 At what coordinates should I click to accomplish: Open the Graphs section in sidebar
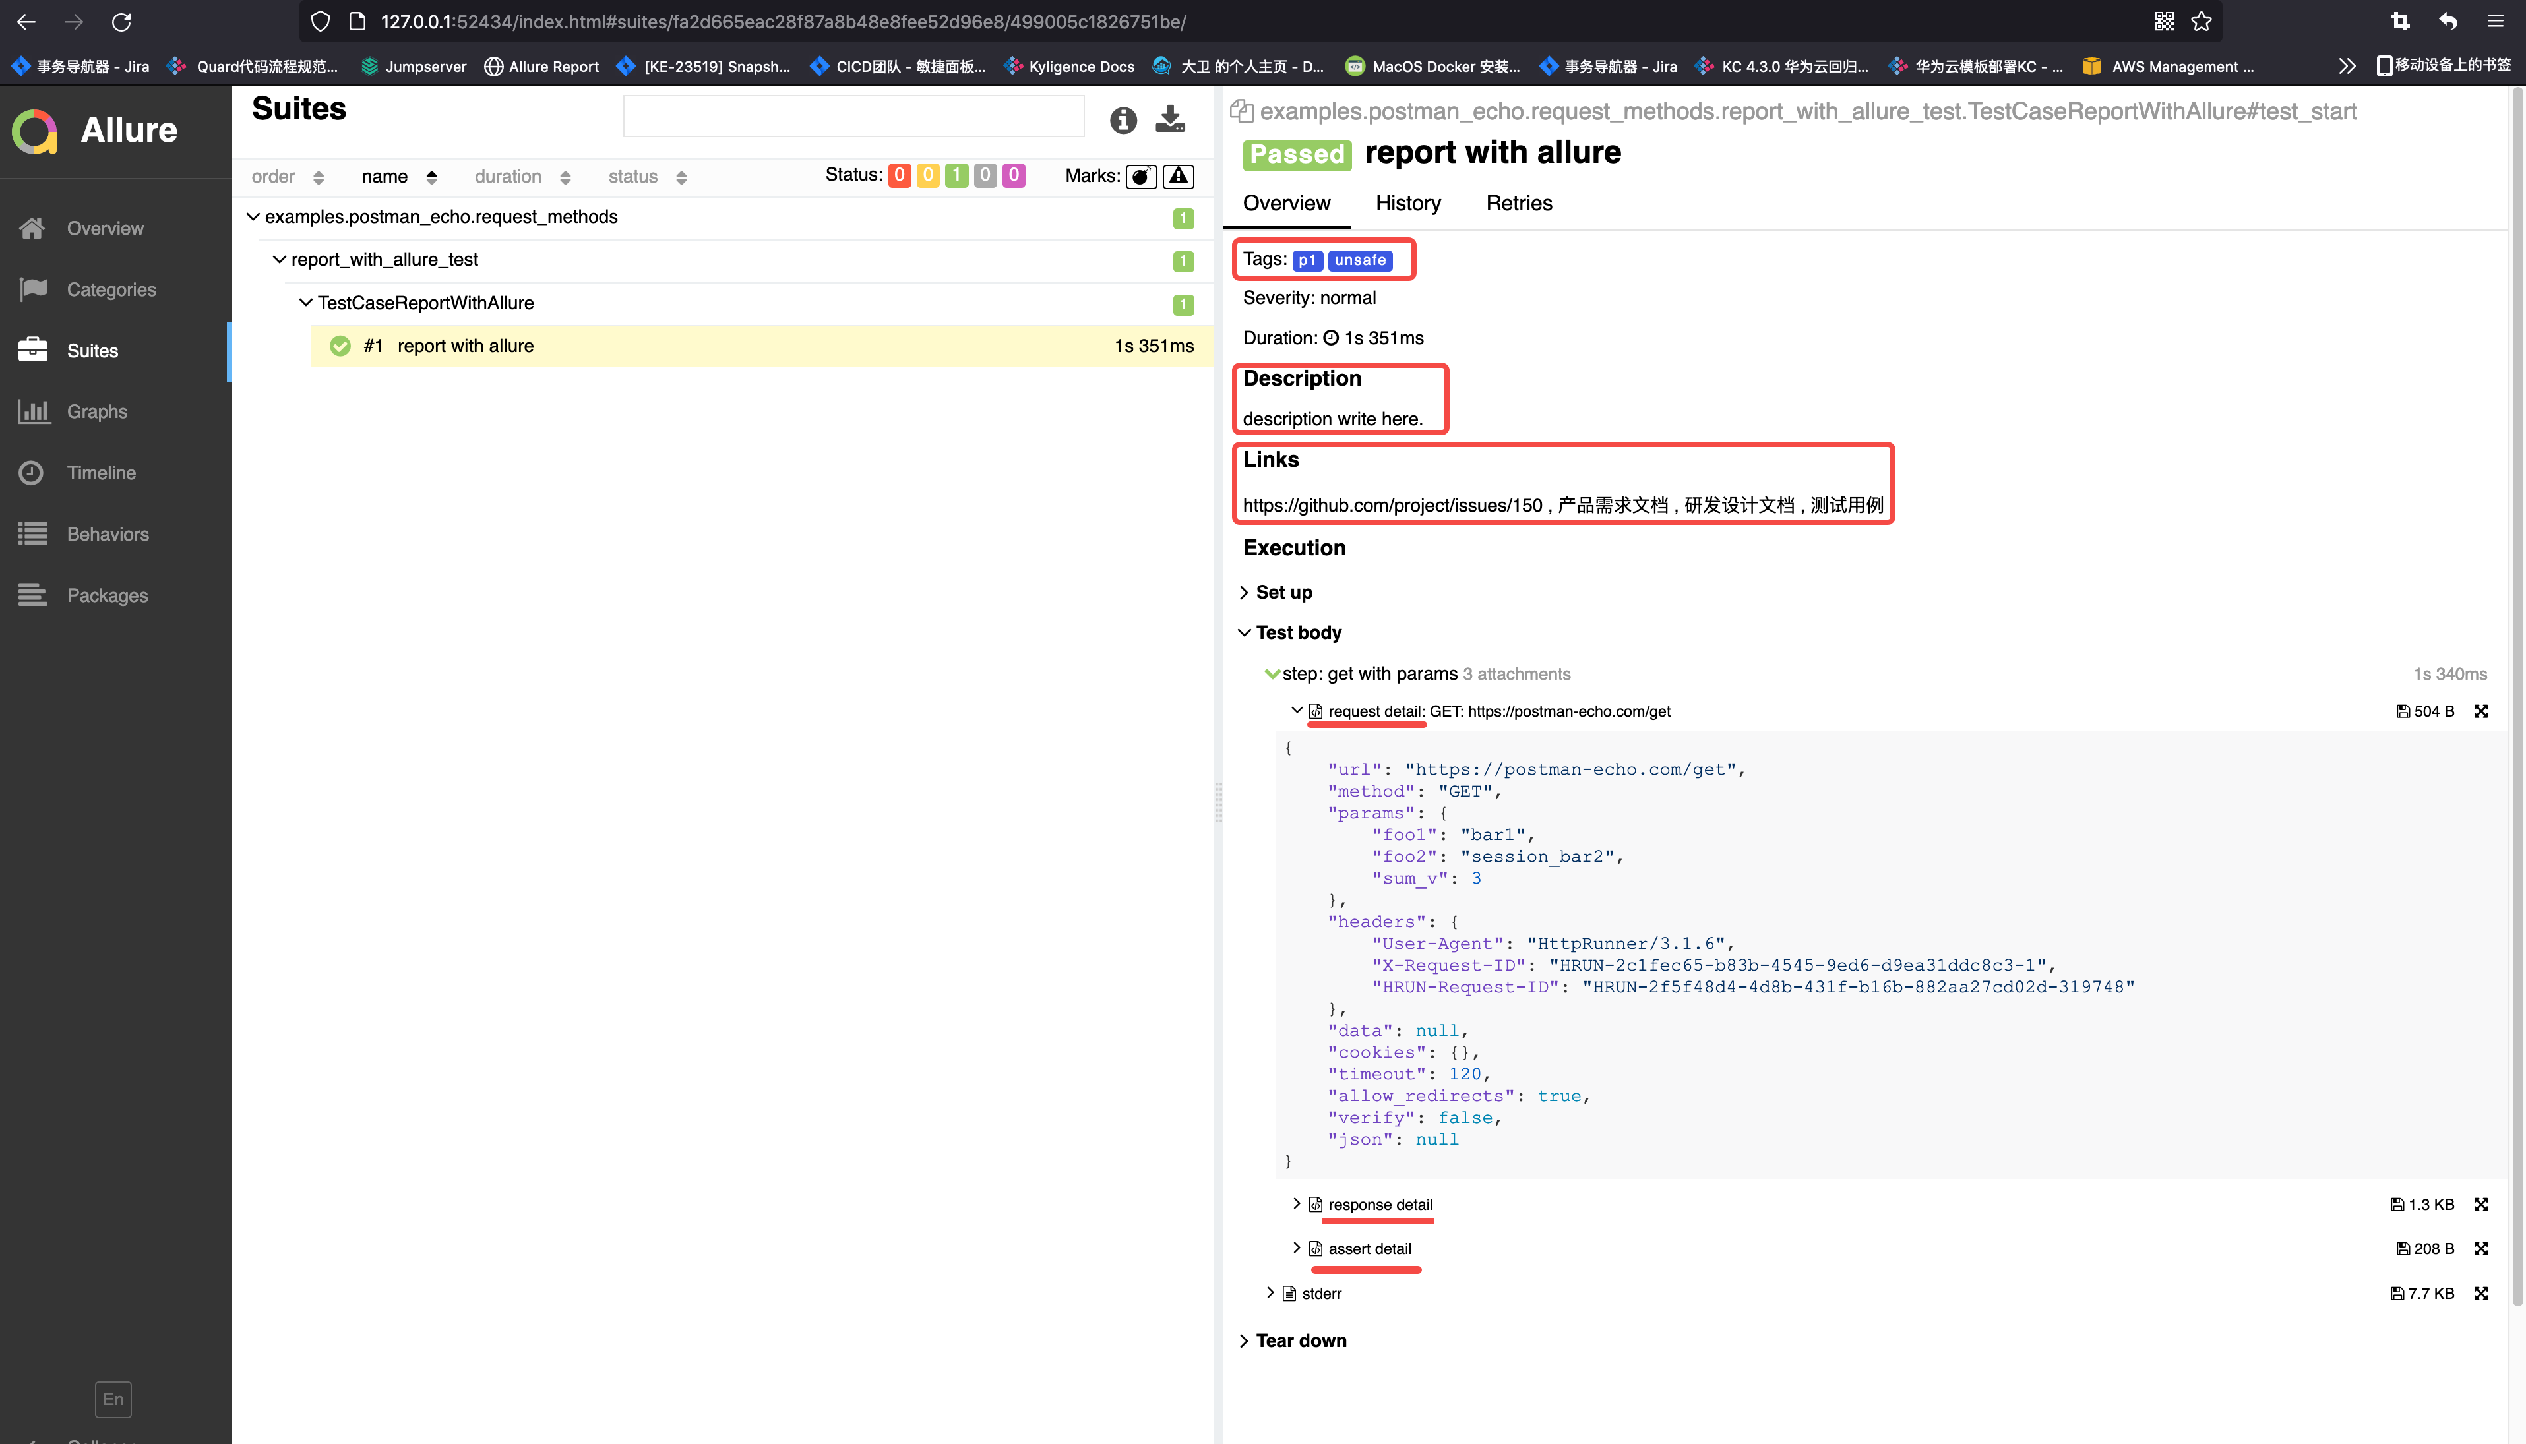(96, 411)
